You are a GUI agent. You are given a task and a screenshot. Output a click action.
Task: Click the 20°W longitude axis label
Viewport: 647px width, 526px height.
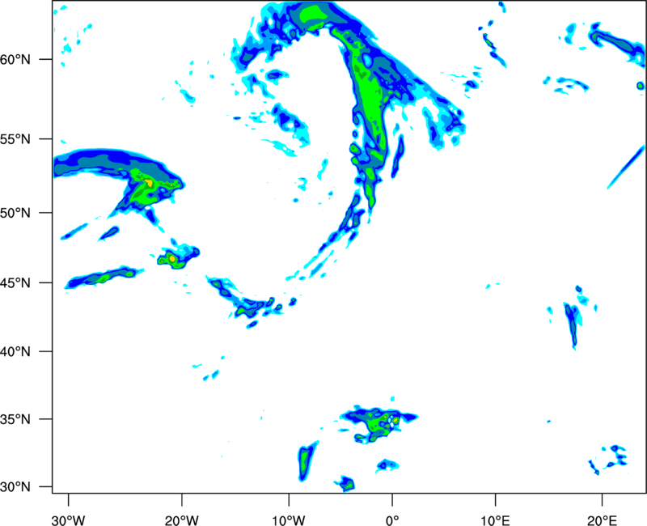[182, 520]
